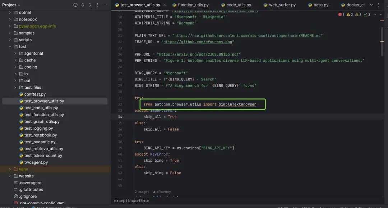Click the Expand All icon in Project panel
Image resolution: width=388 pixels, height=208 pixels.
click(x=83, y=5)
